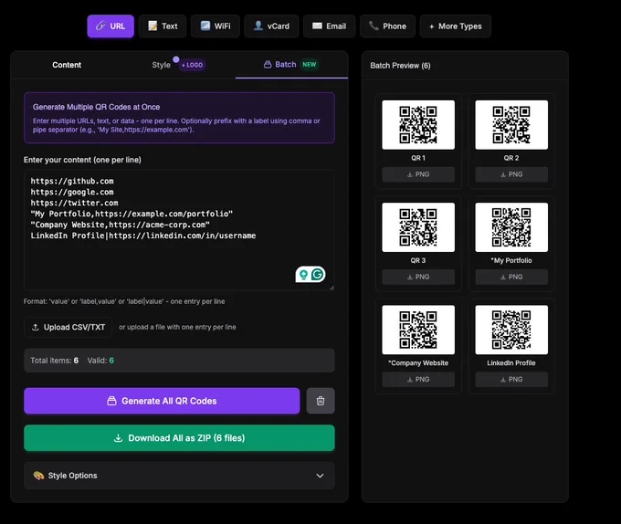Image resolution: width=621 pixels, height=524 pixels.
Task: Switch to the Content tab
Action: tap(67, 65)
